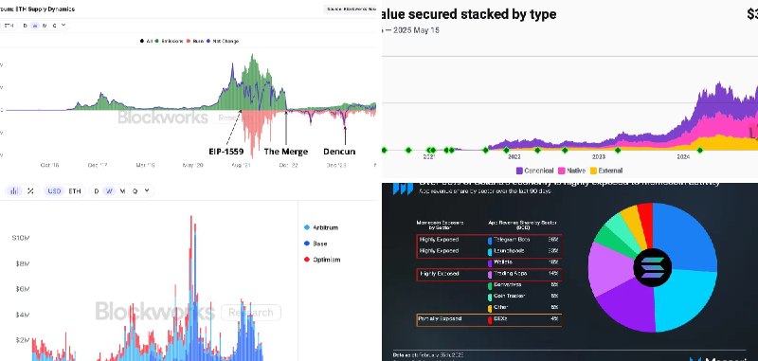Toggle Burn series label in legend
Viewport: 758px width, 361px height.
pos(198,41)
